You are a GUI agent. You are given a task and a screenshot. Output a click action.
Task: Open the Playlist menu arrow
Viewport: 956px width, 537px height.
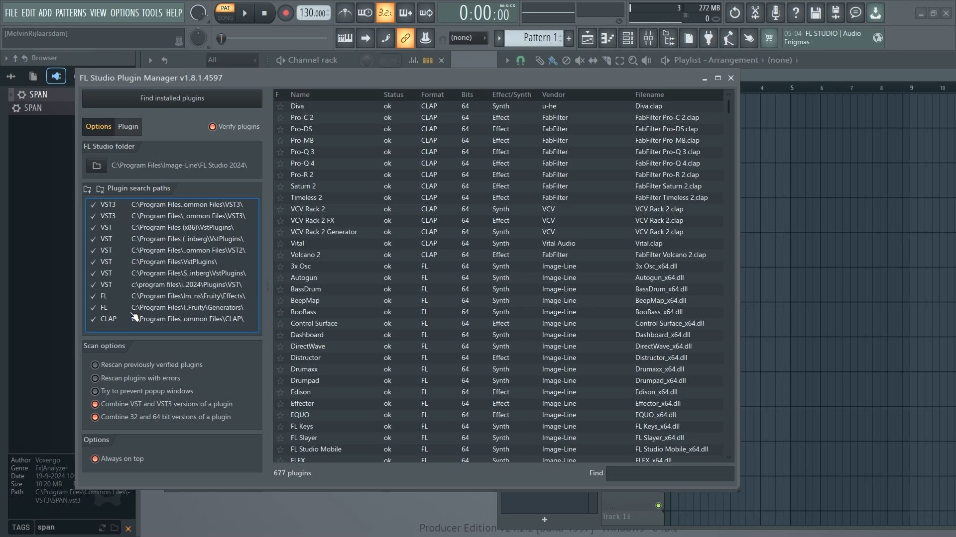tap(507, 60)
